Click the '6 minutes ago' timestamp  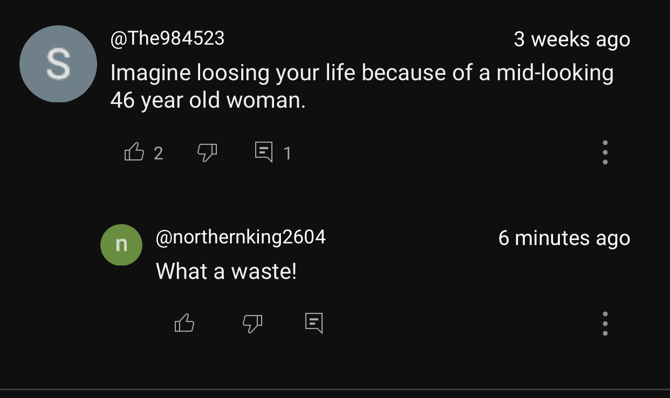click(x=564, y=238)
